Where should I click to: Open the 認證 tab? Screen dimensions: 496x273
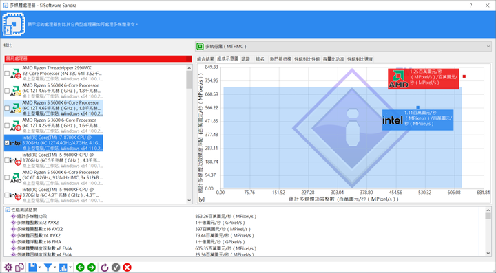tap(246, 59)
